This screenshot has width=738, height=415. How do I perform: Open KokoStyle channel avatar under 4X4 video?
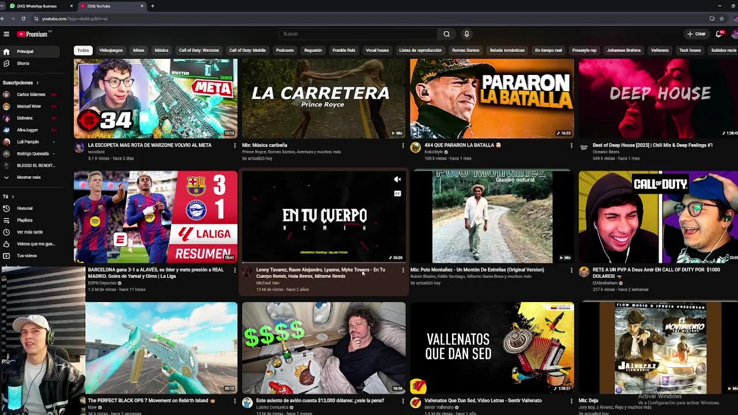tap(415, 148)
